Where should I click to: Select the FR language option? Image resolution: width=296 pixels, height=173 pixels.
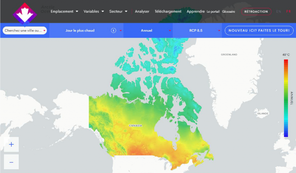click(288, 12)
